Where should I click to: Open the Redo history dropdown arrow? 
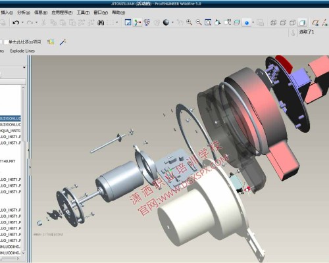[x=36, y=22]
